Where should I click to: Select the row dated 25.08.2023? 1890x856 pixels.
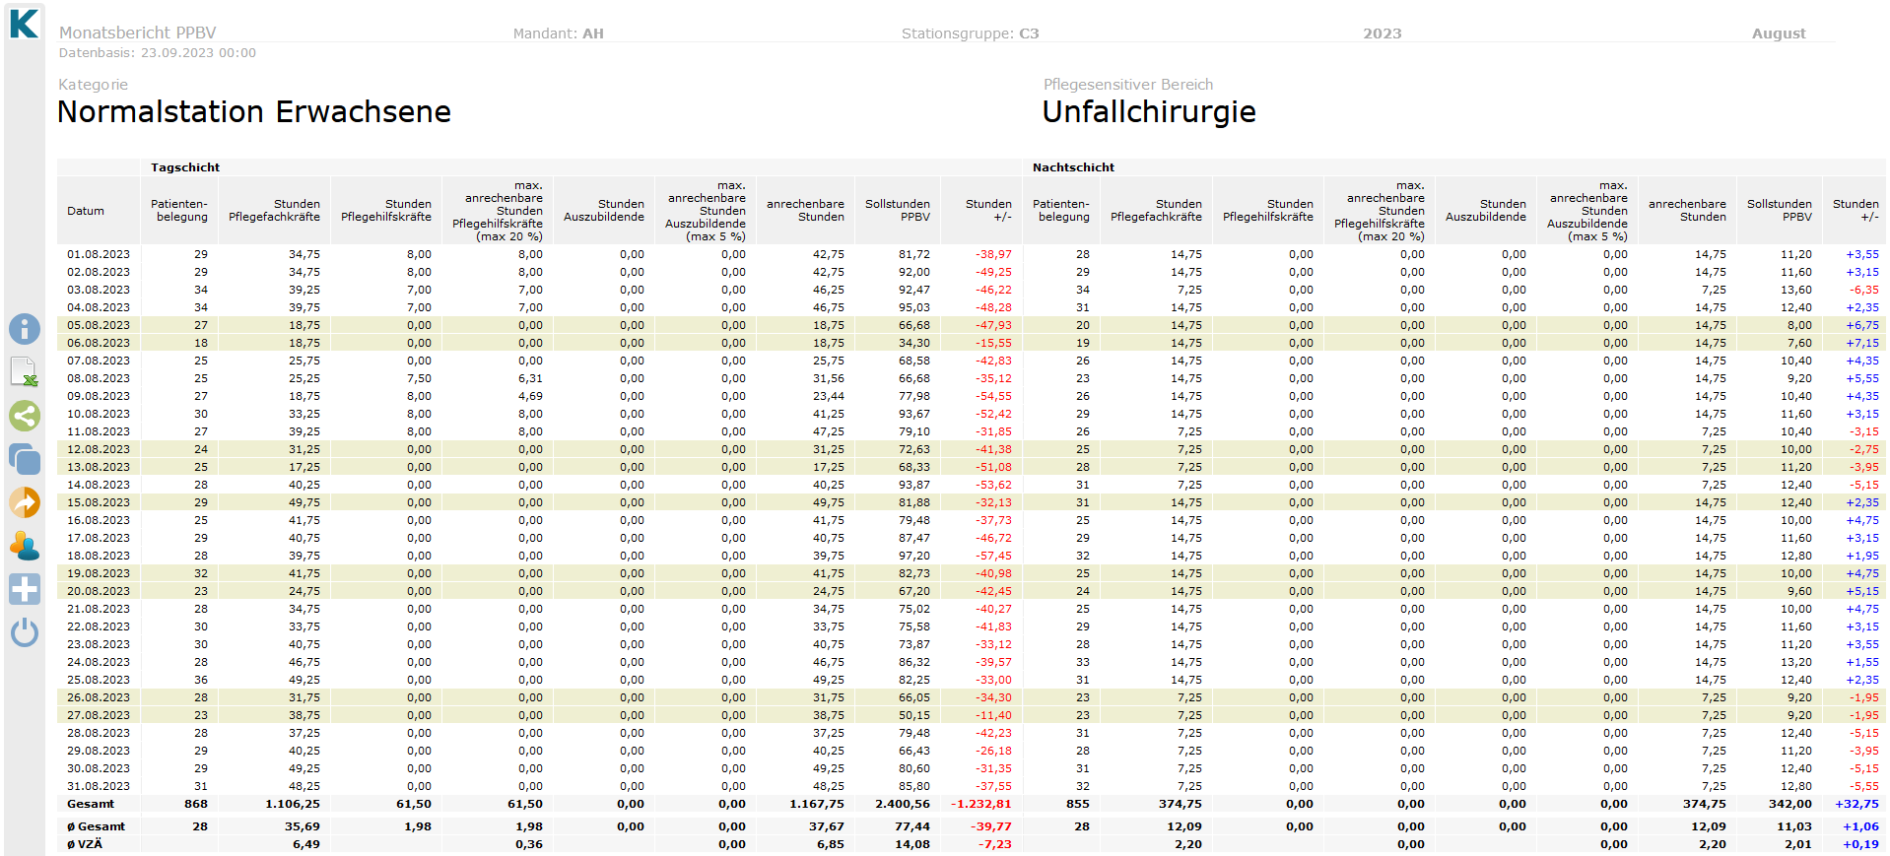[x=971, y=680]
